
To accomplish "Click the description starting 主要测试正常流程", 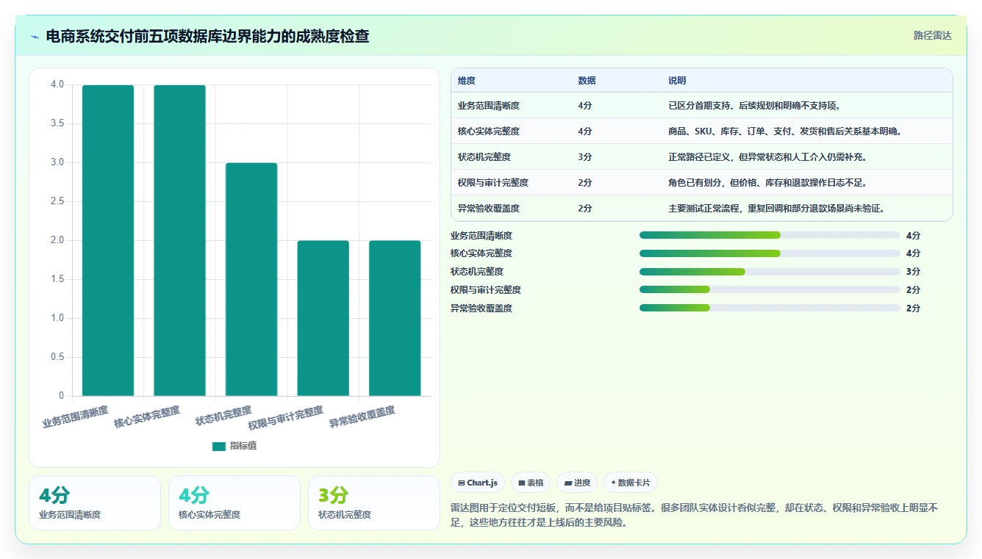I will click(x=776, y=209).
